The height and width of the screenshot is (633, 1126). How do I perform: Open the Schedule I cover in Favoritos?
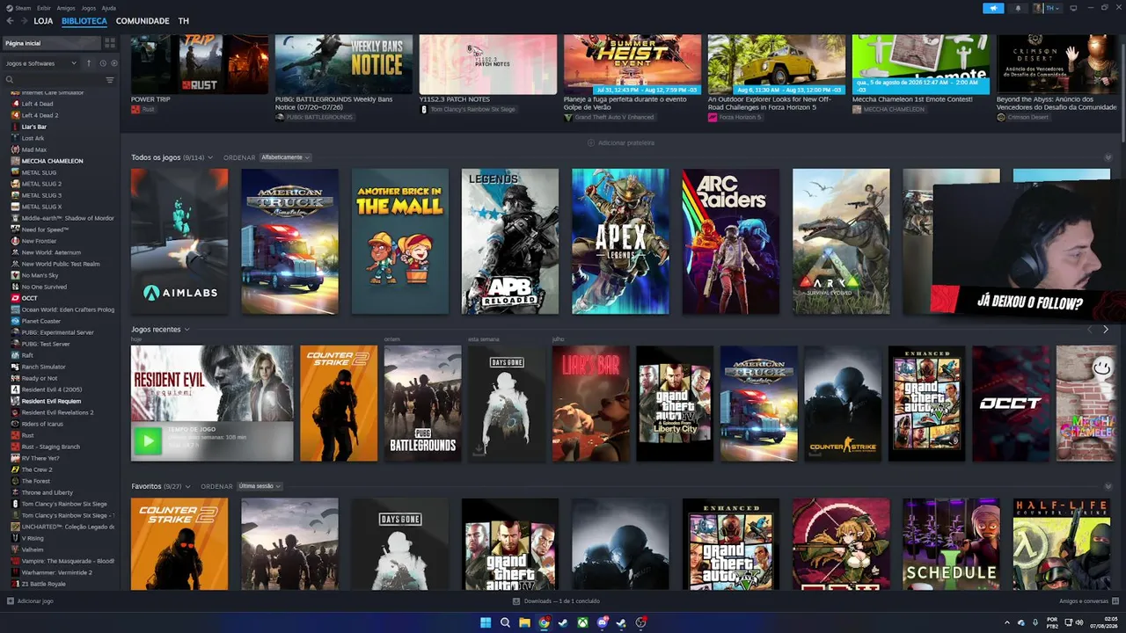click(x=951, y=544)
